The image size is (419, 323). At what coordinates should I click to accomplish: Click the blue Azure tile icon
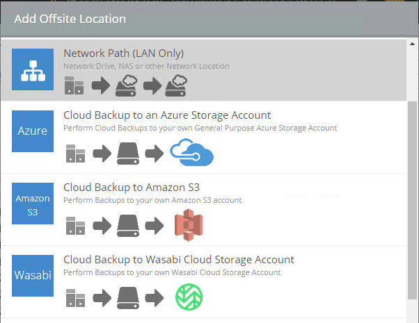click(33, 131)
